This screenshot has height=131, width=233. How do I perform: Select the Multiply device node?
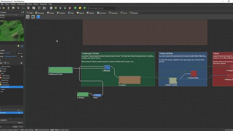click(x=107, y=67)
